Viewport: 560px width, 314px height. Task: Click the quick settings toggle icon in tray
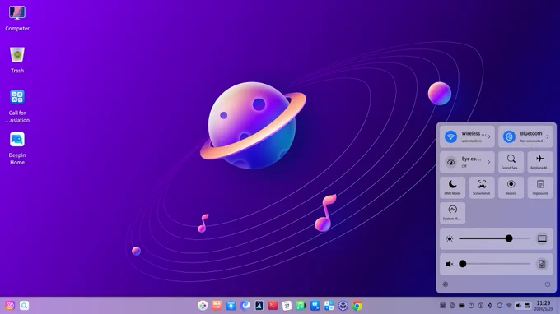(528, 306)
